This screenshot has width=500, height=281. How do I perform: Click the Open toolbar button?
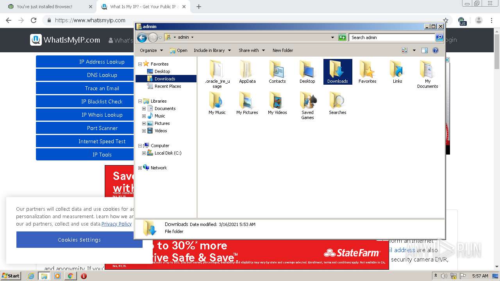(179, 50)
